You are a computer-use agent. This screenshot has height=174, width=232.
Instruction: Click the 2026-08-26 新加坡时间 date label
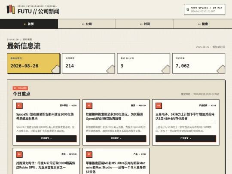tap(211, 47)
